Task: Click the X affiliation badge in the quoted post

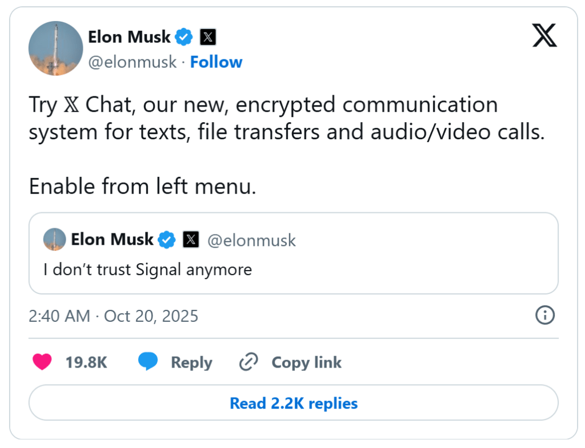Action: [x=191, y=240]
